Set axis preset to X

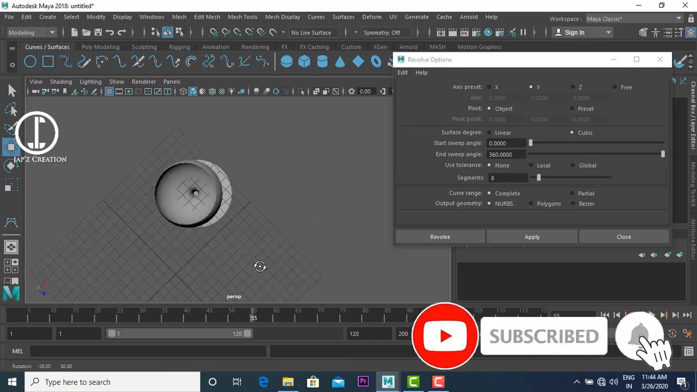pos(489,87)
